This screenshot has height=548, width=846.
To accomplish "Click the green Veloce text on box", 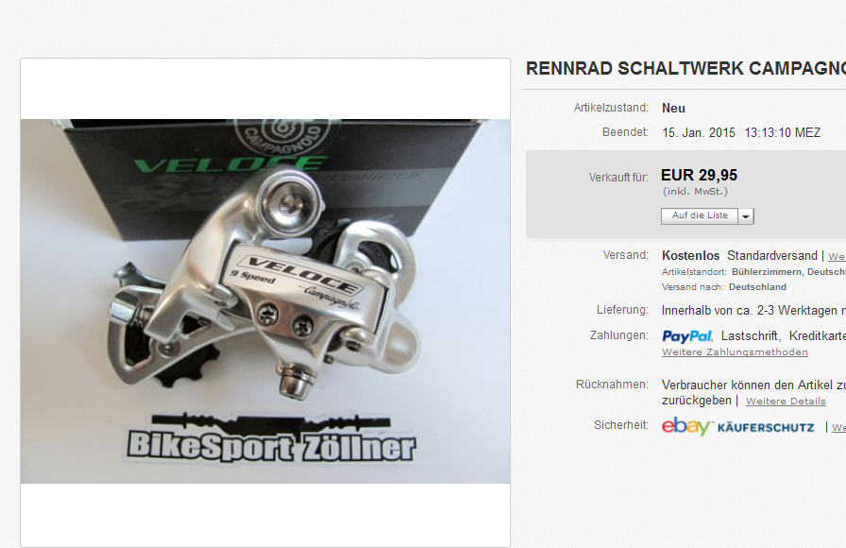I will [230, 163].
